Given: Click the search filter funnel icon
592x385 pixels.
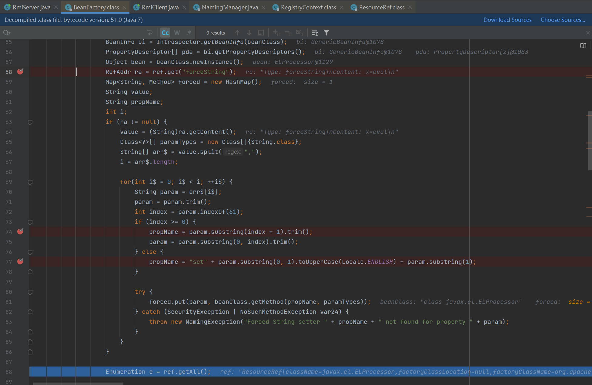Looking at the screenshot, I should click(x=326, y=33).
